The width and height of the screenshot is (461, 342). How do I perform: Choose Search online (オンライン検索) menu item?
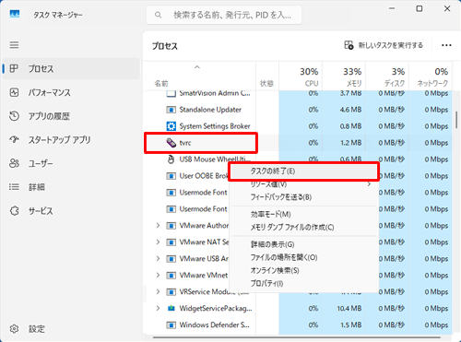[304, 270]
